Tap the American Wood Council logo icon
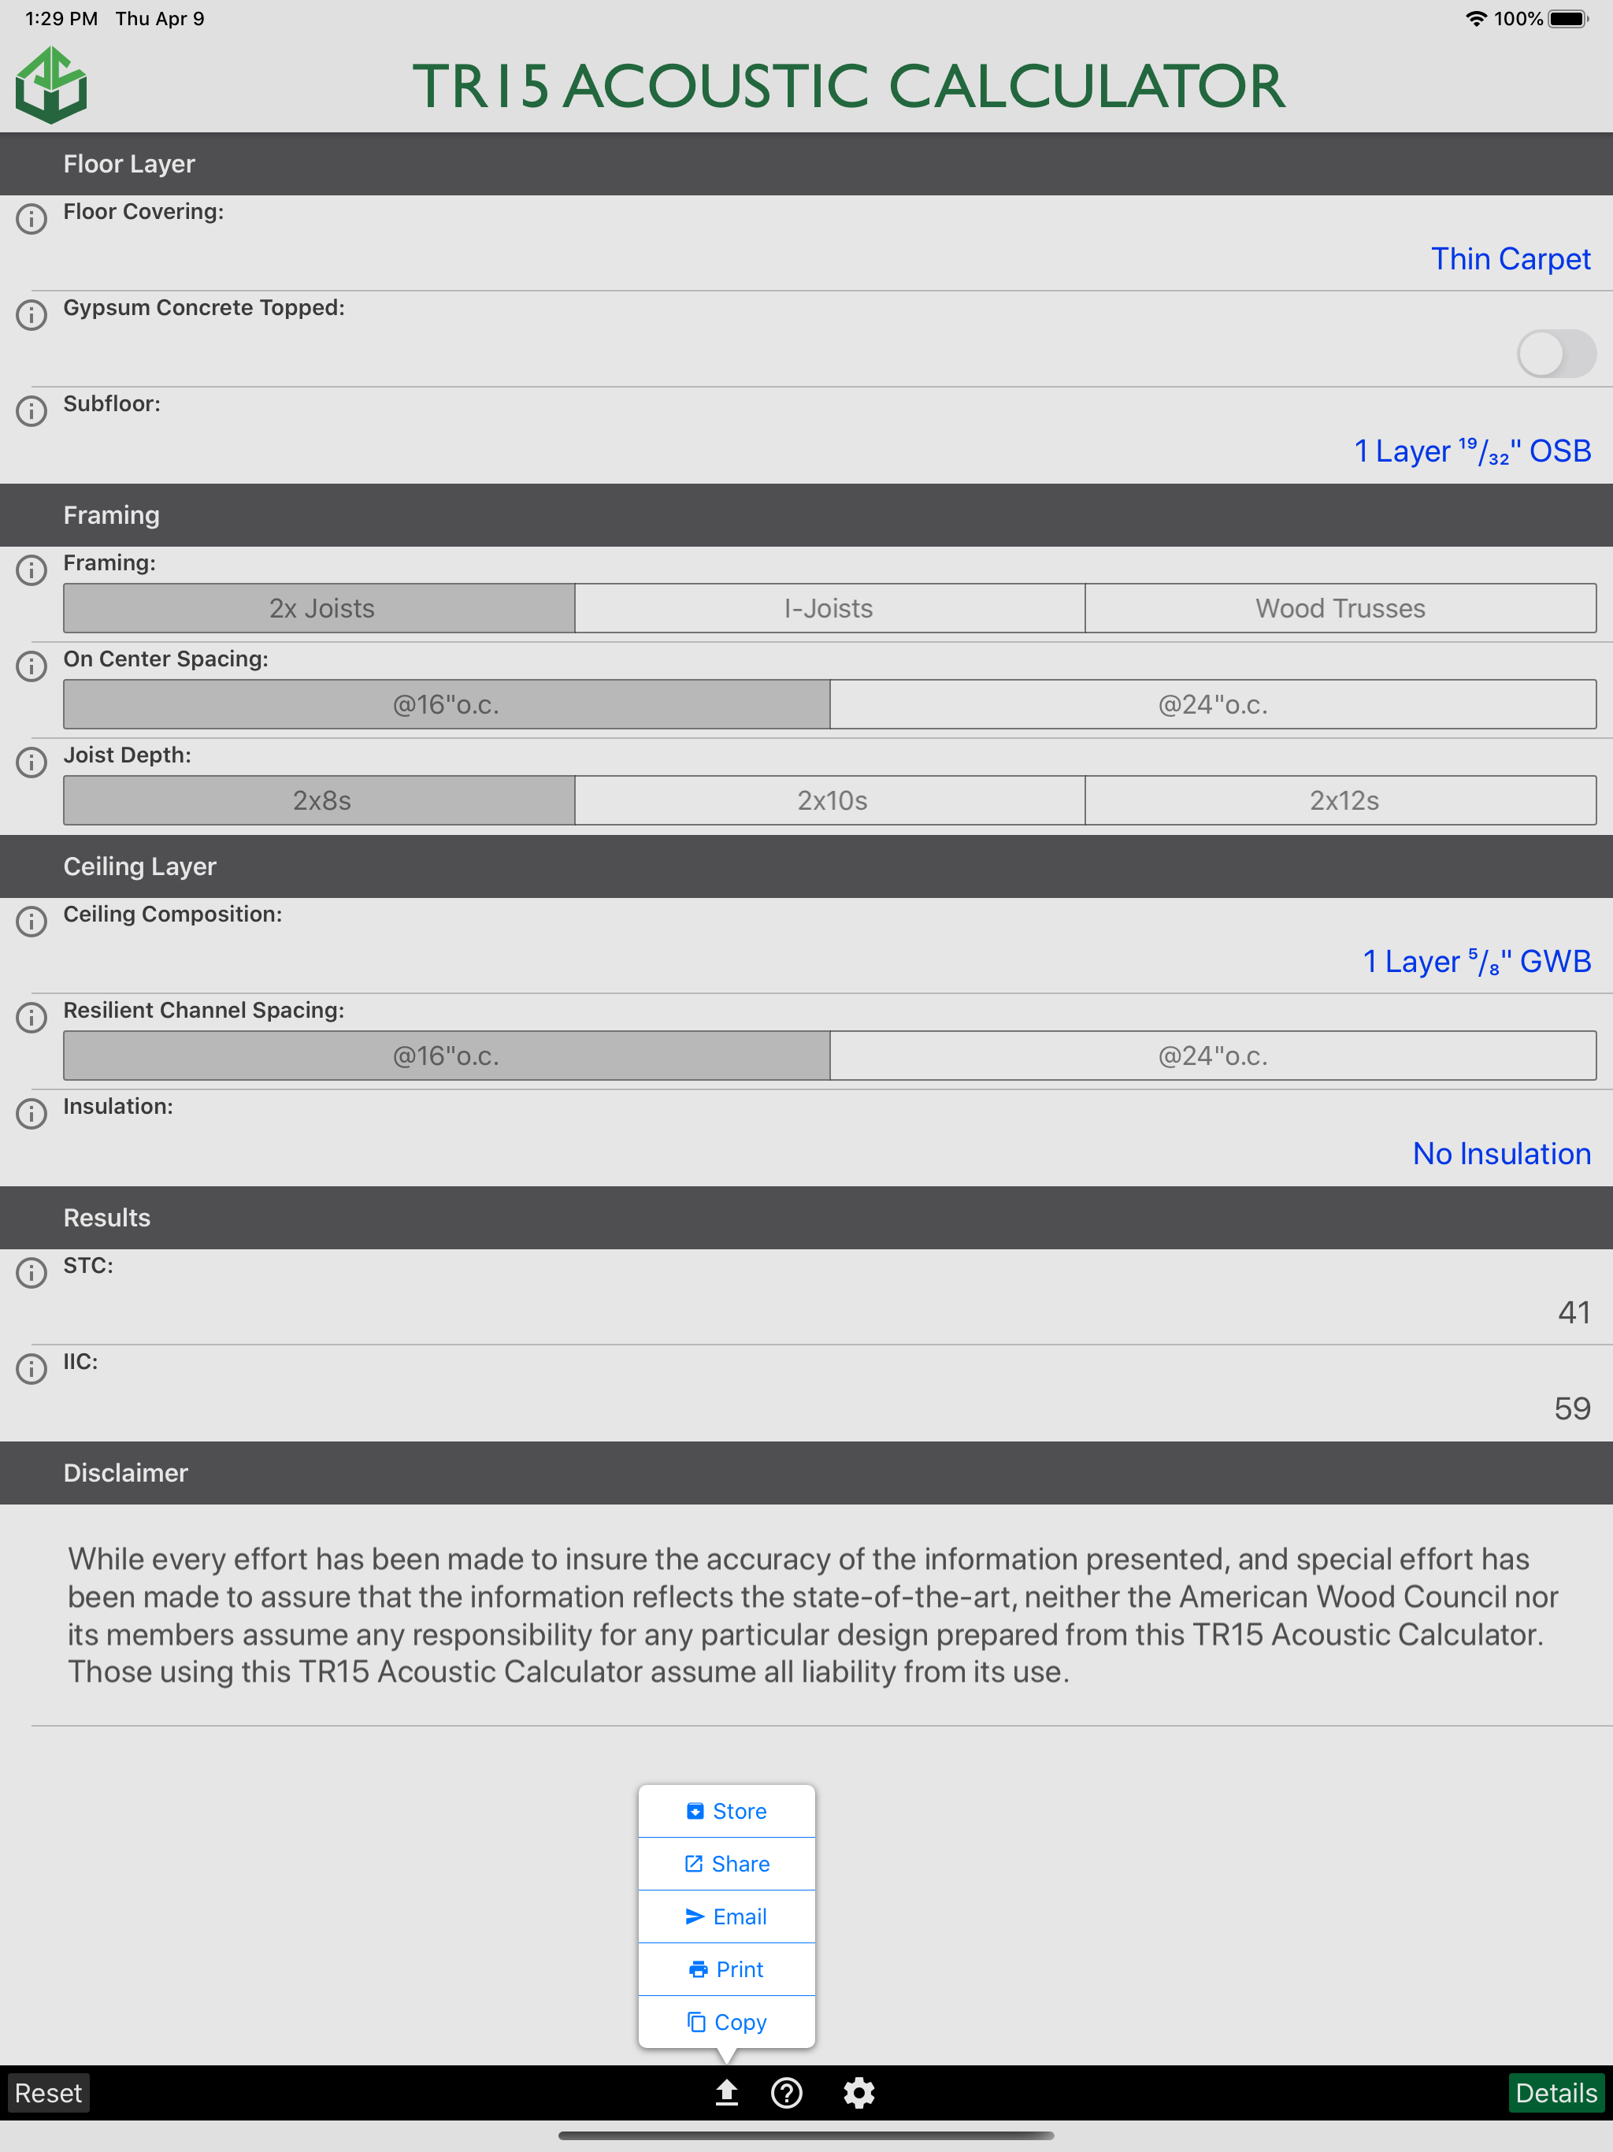Image resolution: width=1613 pixels, height=2152 pixels. click(x=51, y=86)
